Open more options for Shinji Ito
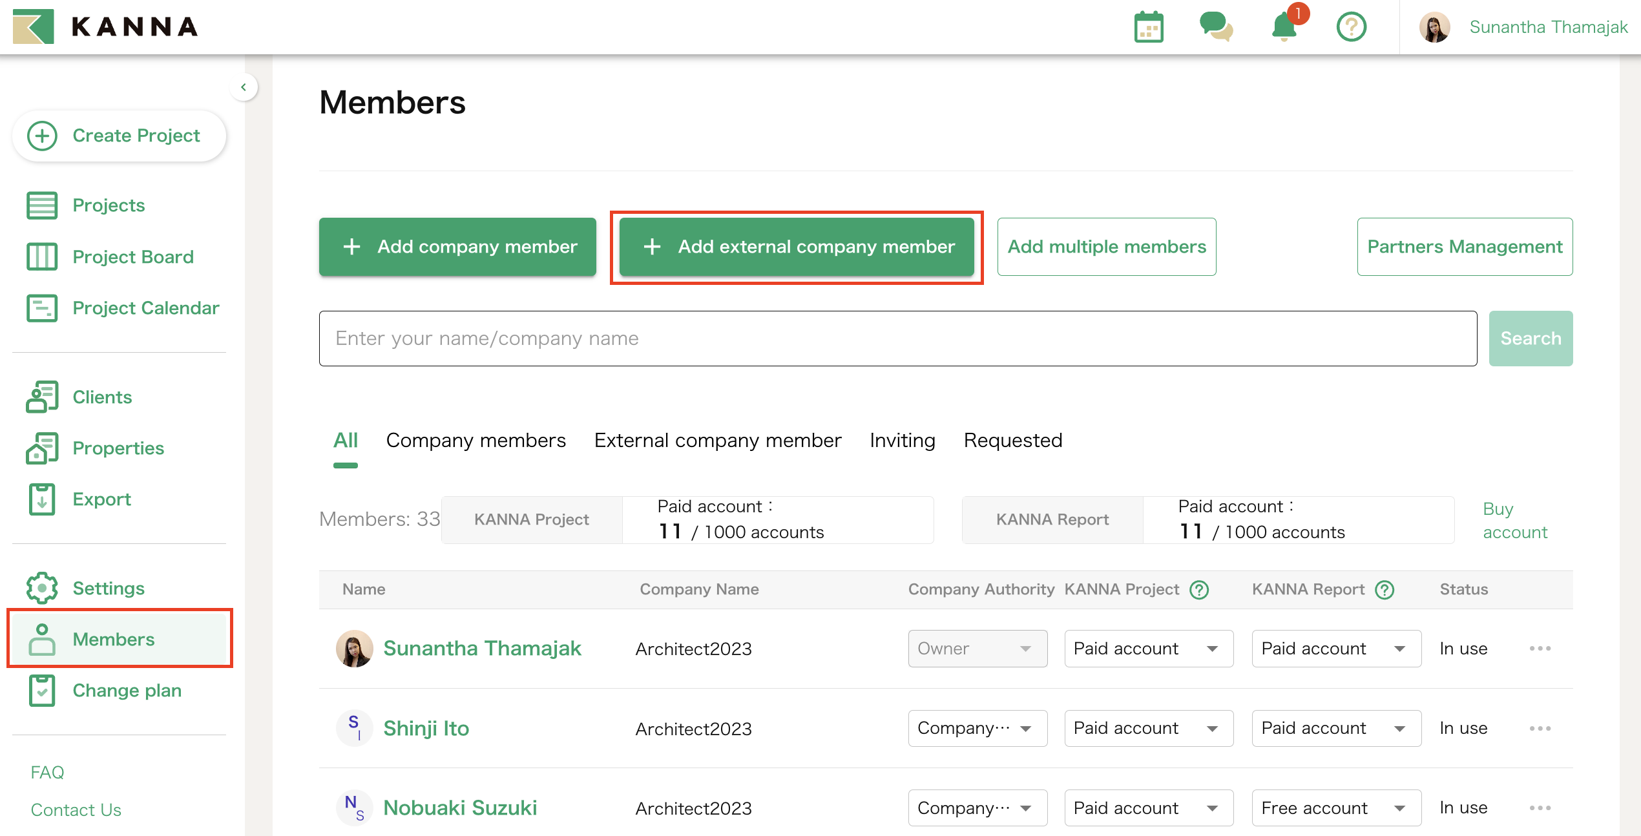This screenshot has width=1641, height=836. coord(1540,728)
